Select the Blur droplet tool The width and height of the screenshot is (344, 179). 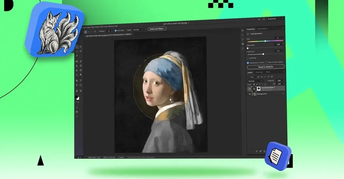77,75
